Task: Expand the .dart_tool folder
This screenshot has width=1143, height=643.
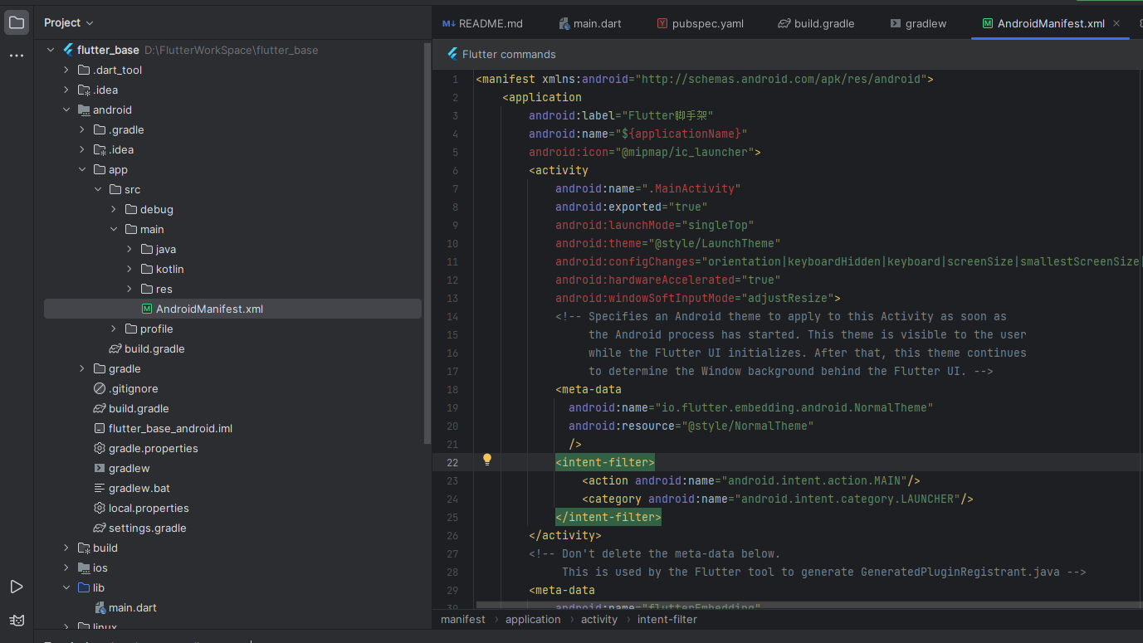Action: pyautogui.click(x=66, y=70)
